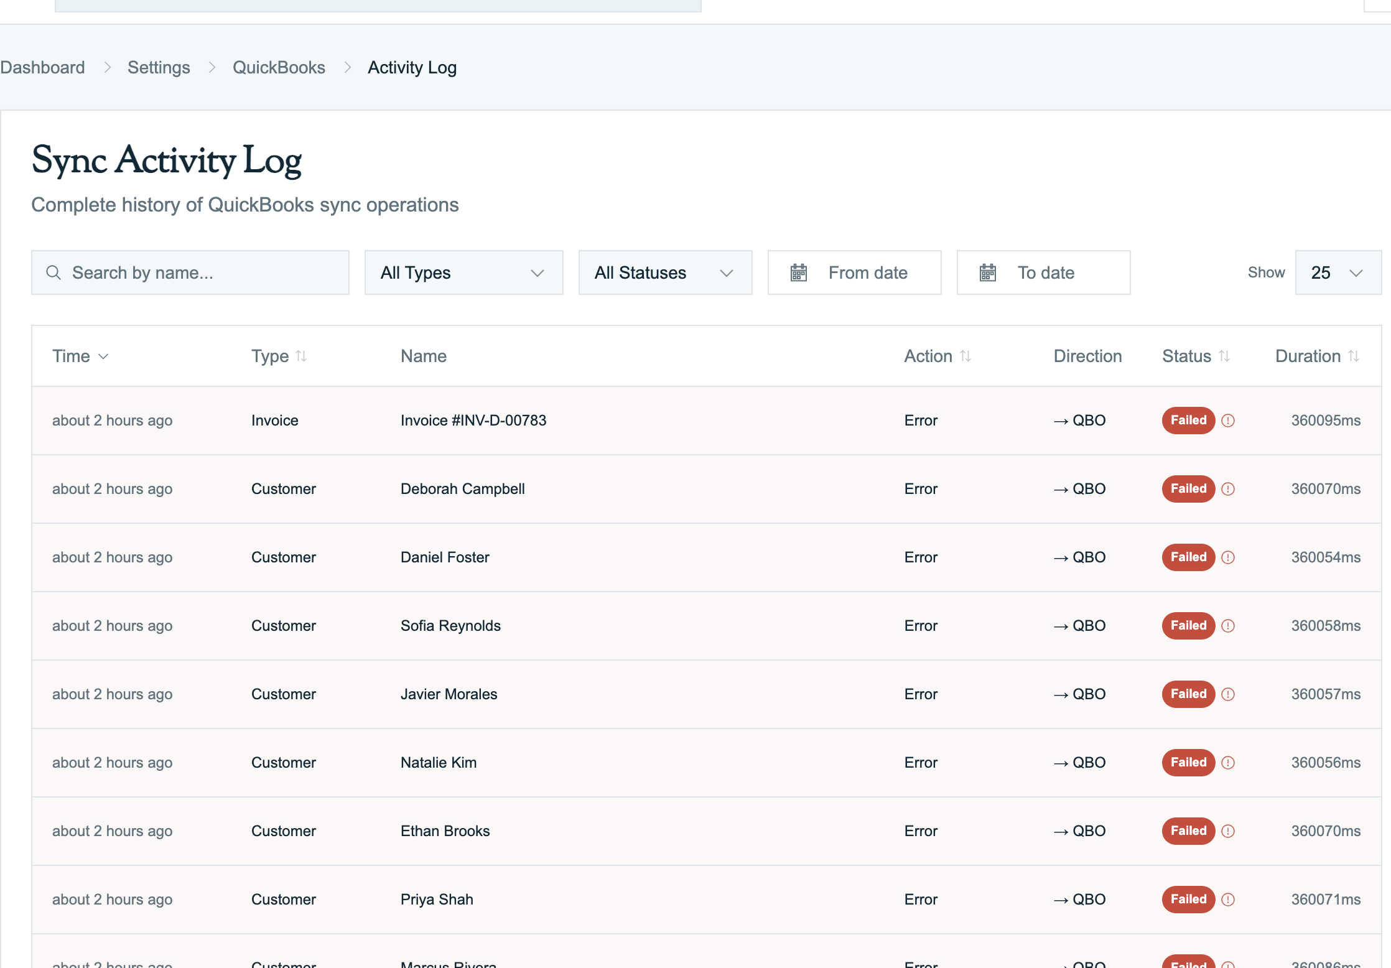Click the To date calendar icon

(x=988, y=272)
